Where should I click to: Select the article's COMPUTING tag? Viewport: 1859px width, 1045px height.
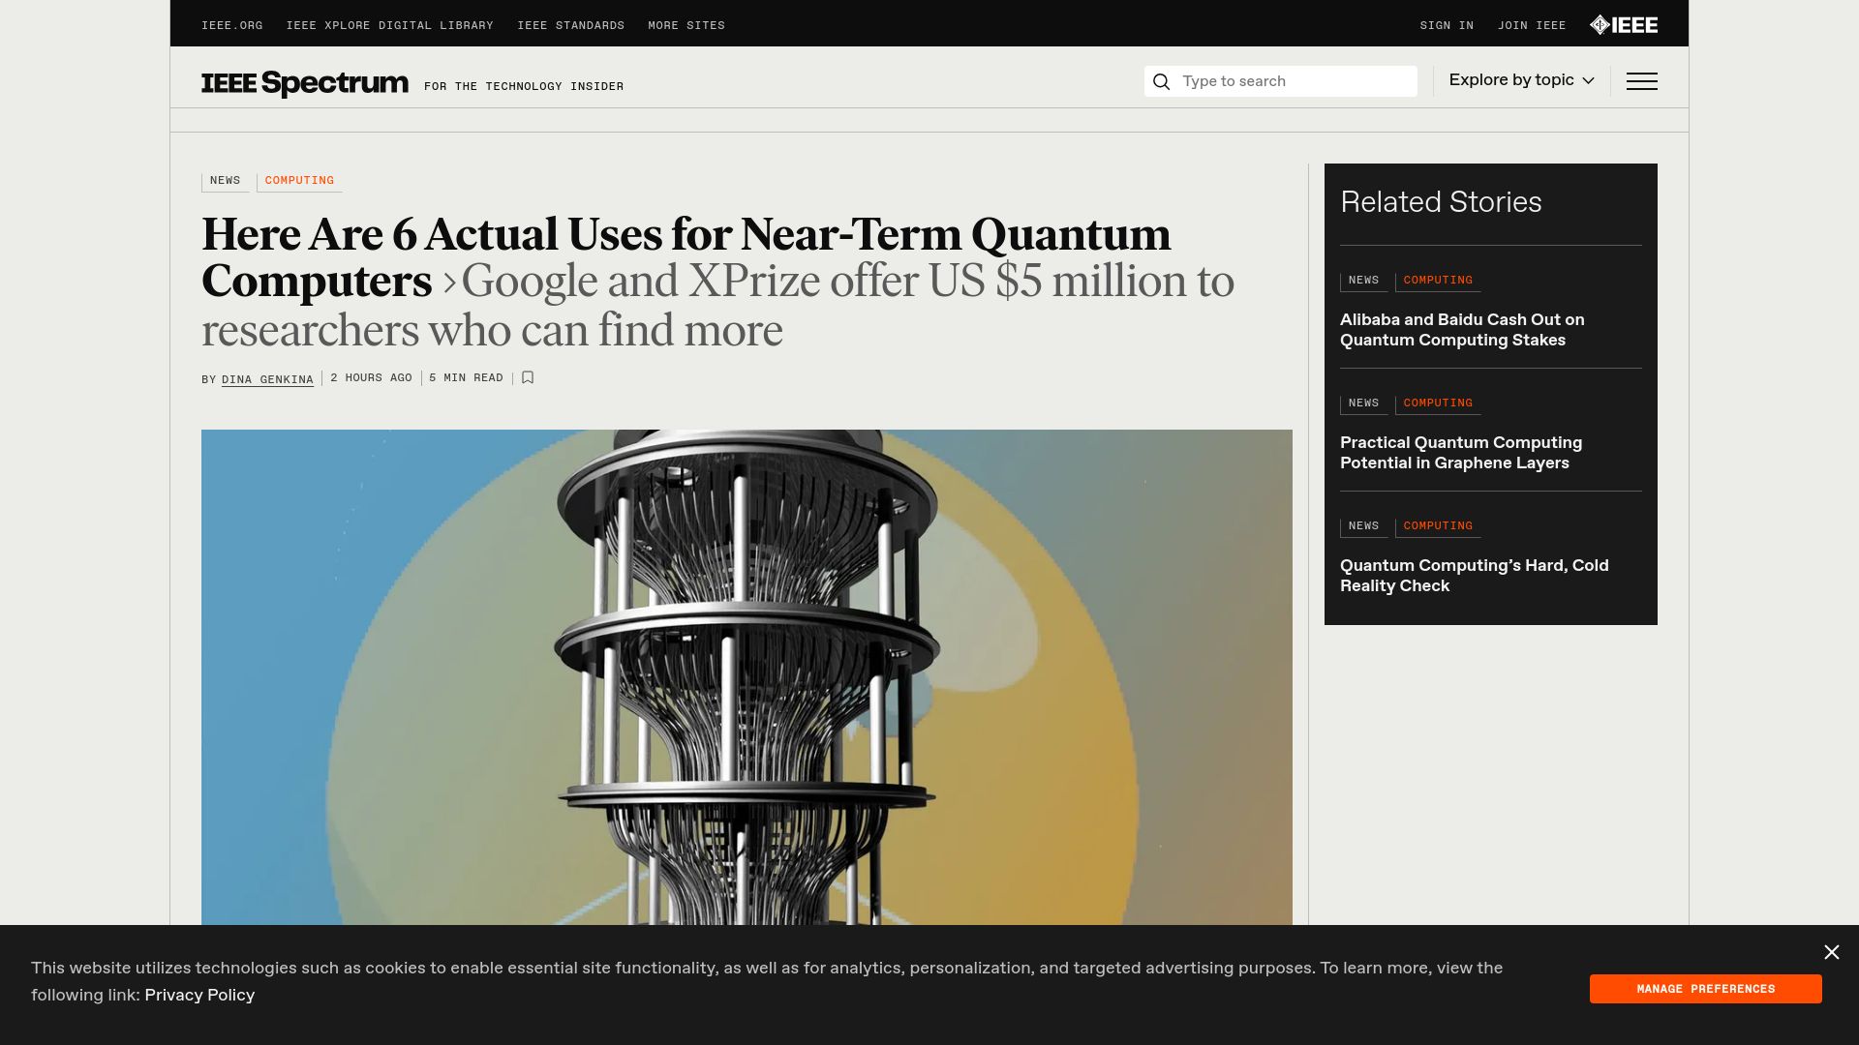click(x=299, y=181)
